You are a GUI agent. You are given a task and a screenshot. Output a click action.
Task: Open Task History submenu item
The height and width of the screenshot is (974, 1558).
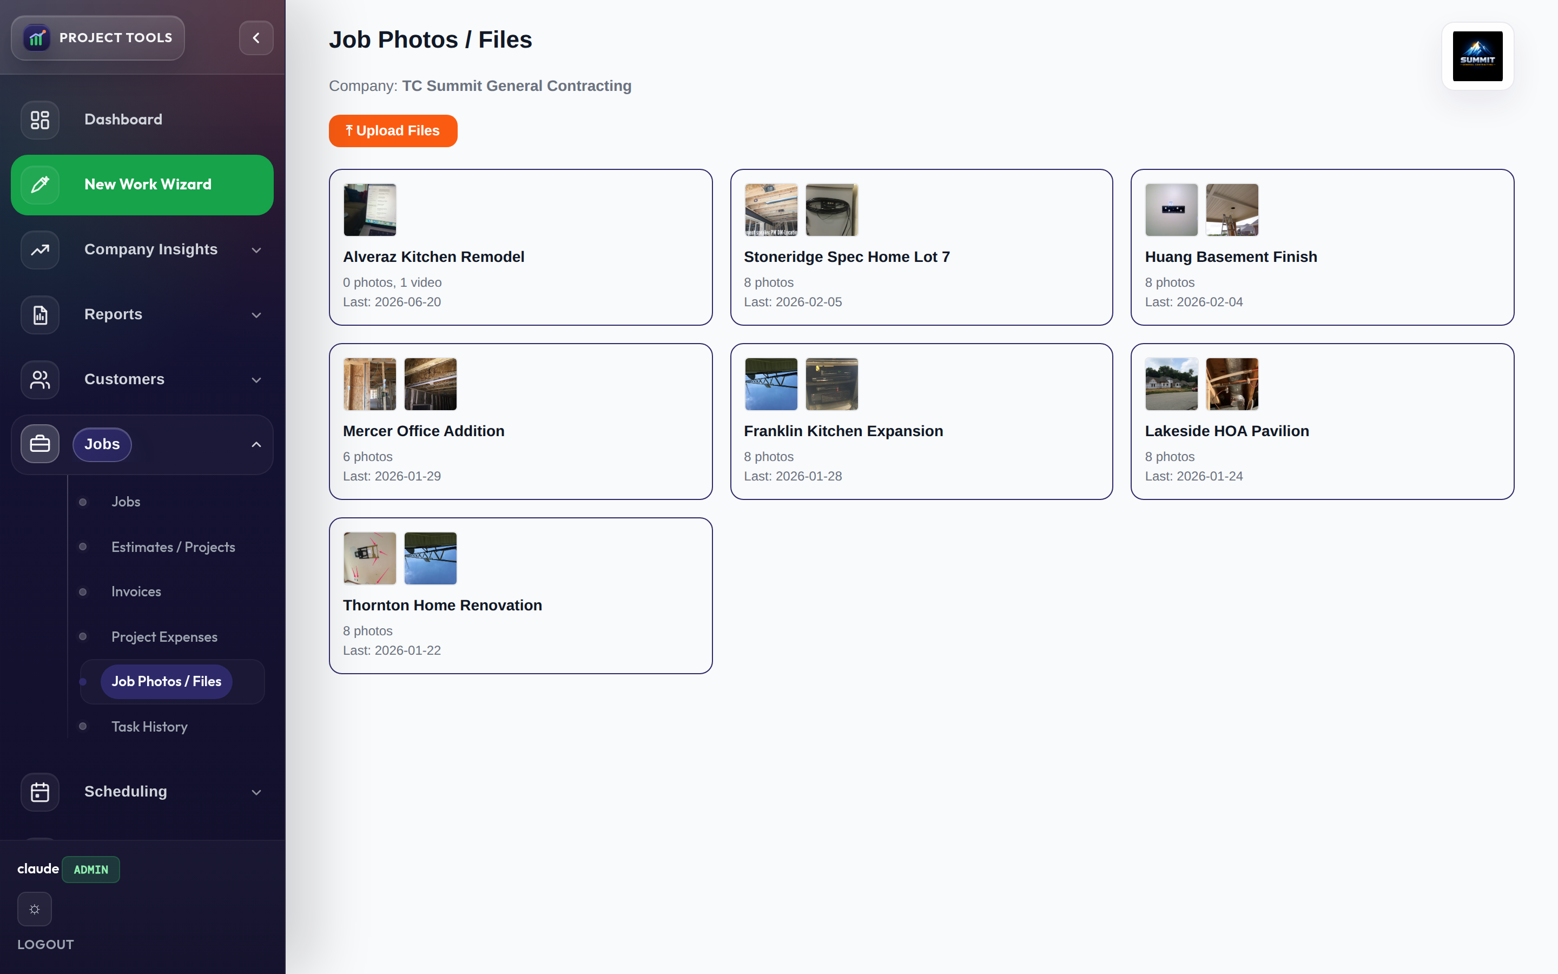149,727
